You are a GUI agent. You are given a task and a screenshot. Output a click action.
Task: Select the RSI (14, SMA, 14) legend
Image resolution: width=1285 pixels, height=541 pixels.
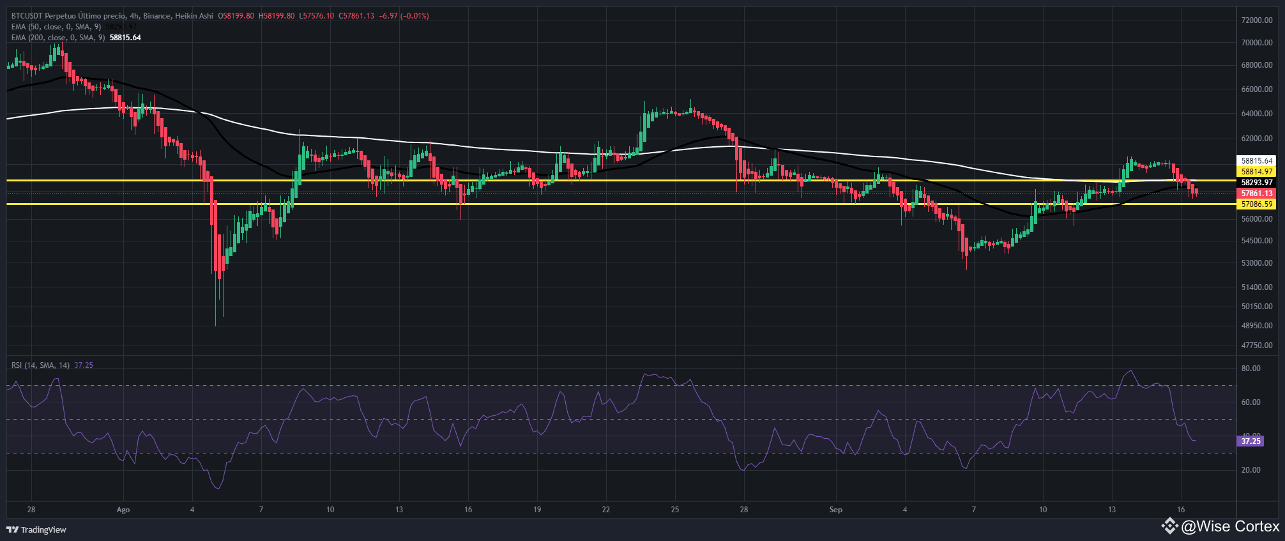pyautogui.click(x=41, y=365)
